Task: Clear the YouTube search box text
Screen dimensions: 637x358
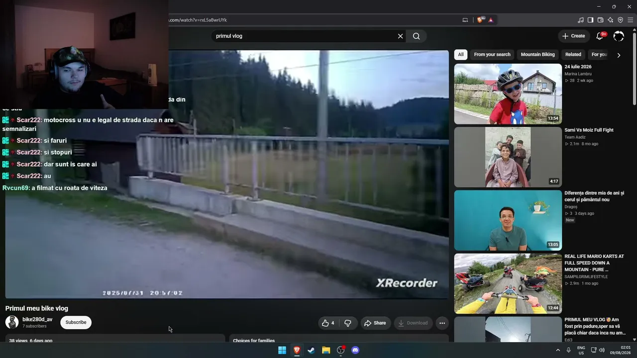Action: tap(400, 36)
